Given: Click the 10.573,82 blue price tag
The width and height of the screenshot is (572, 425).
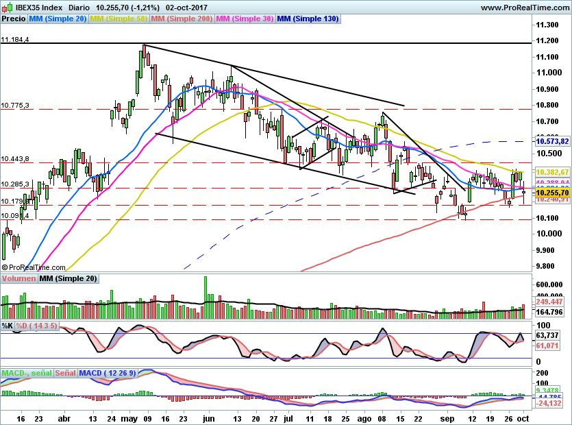Looking at the screenshot, I should click(x=552, y=141).
